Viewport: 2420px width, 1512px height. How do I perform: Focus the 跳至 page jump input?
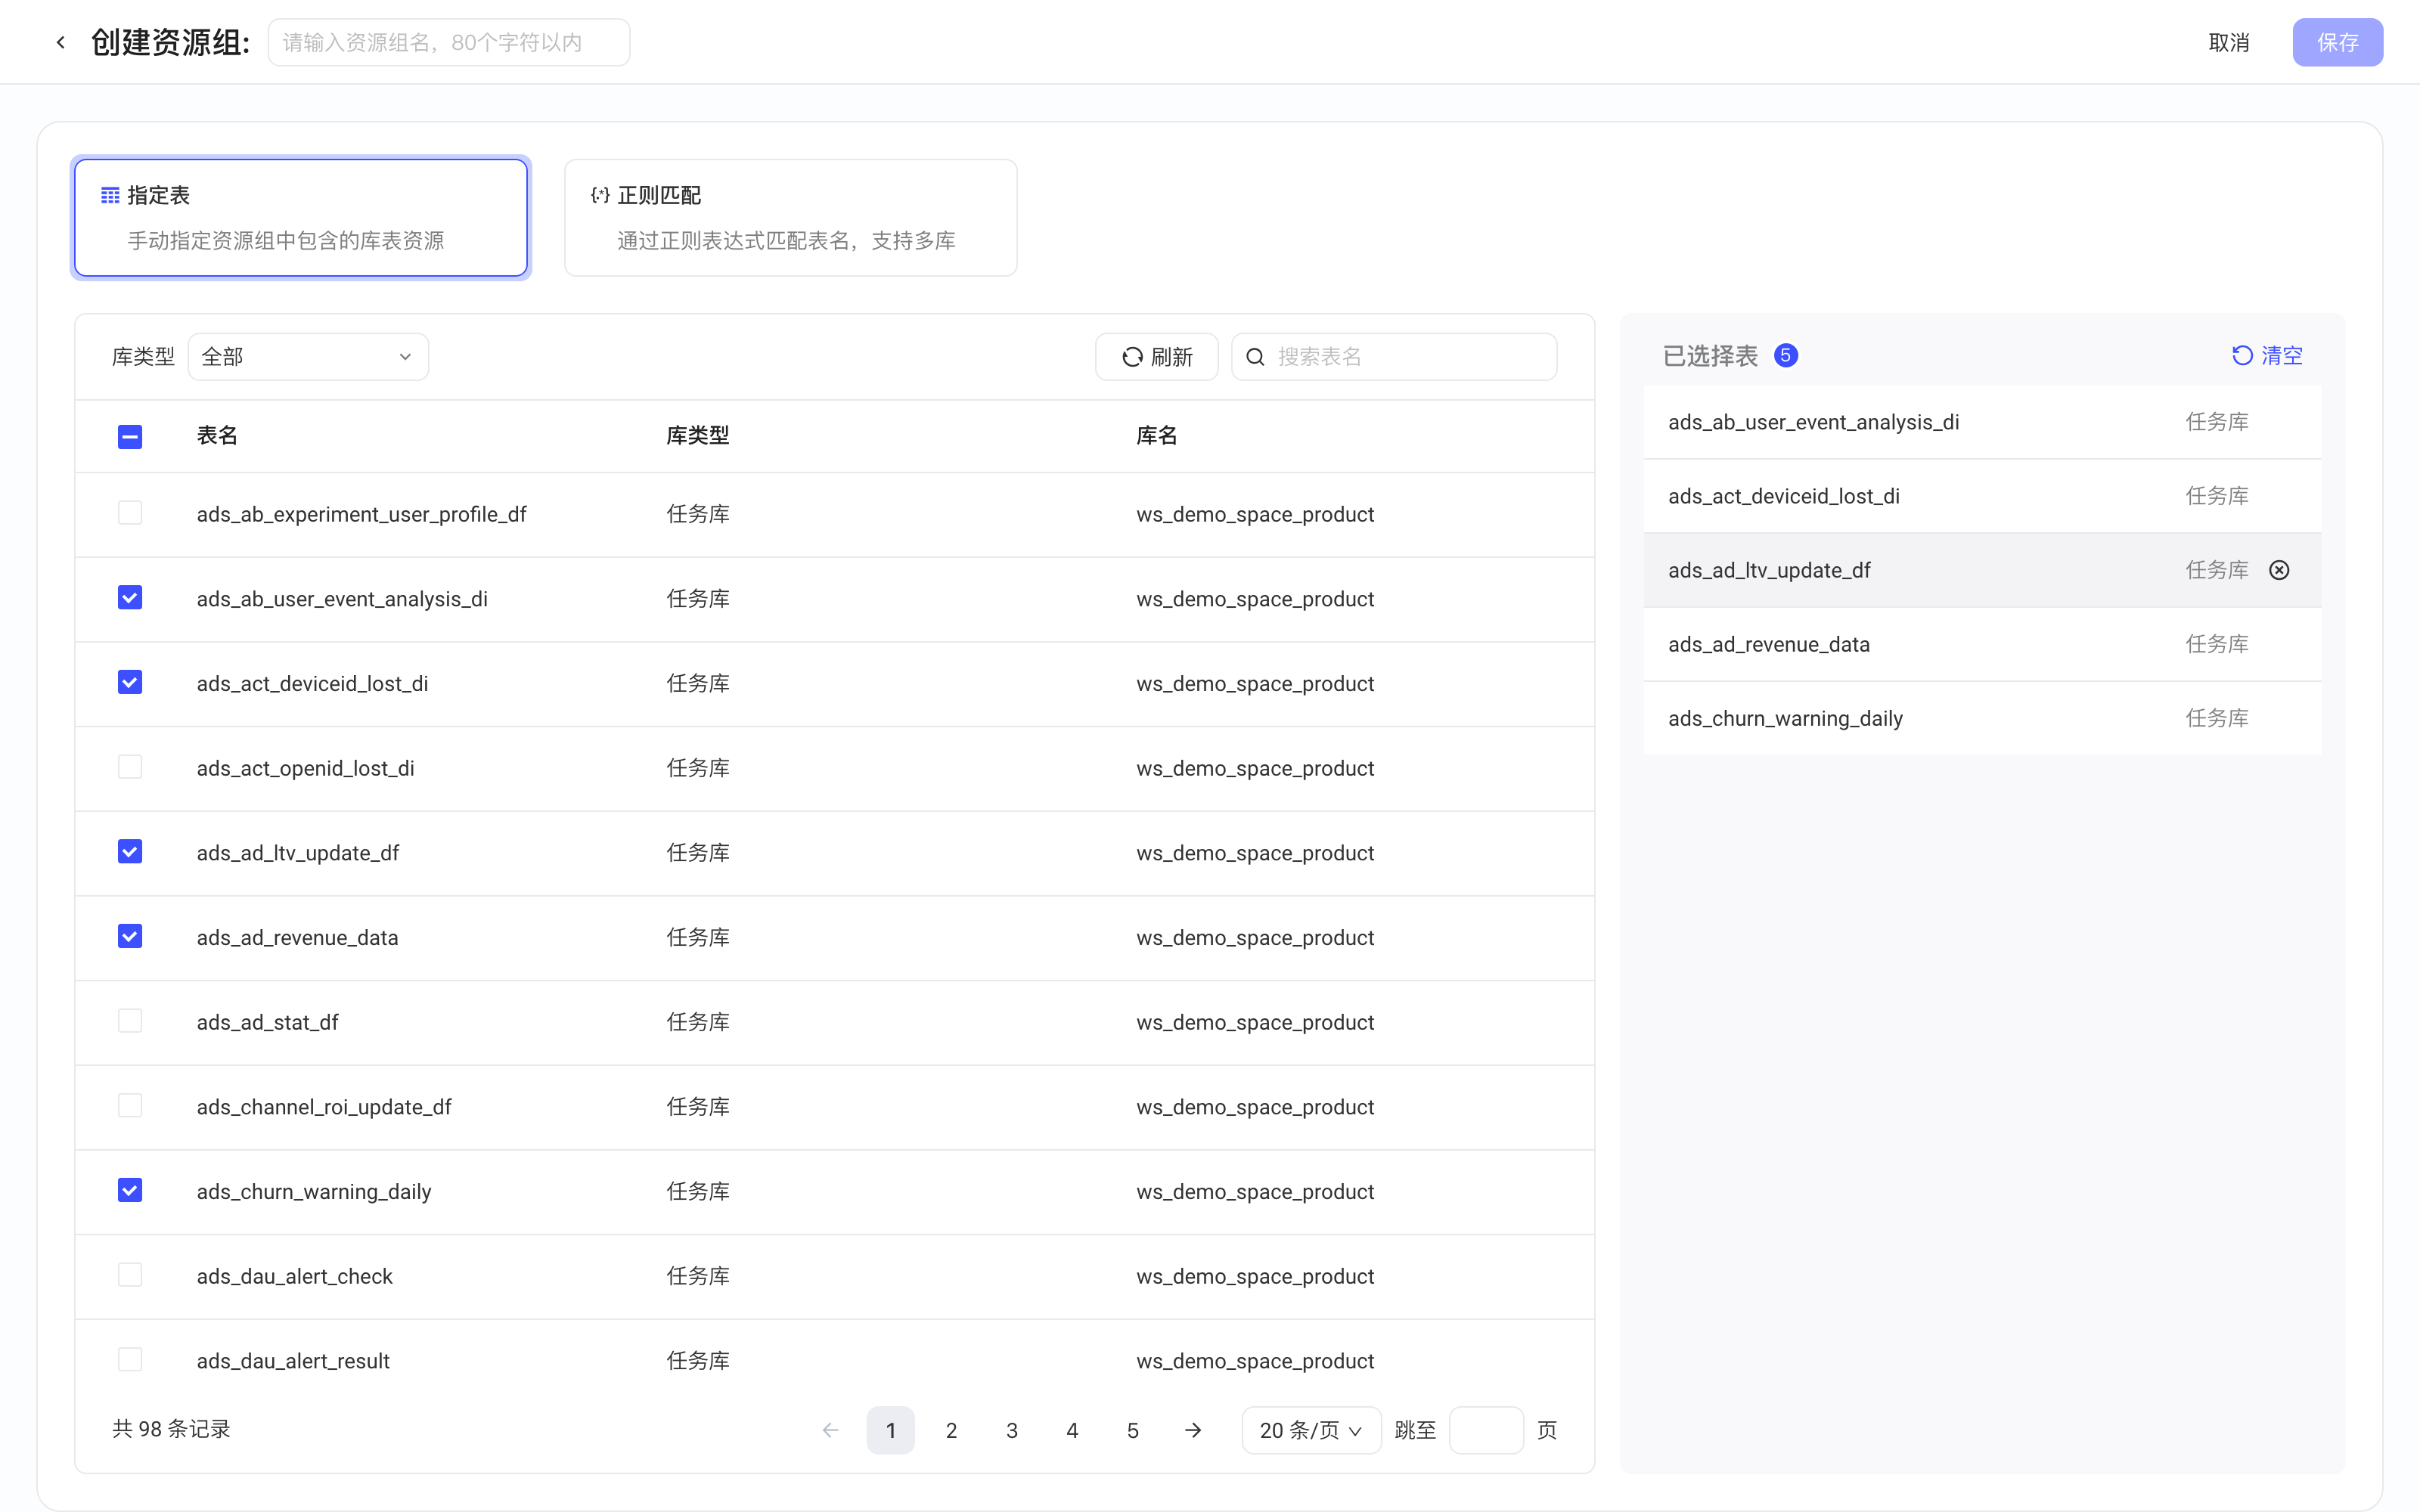(x=1486, y=1430)
